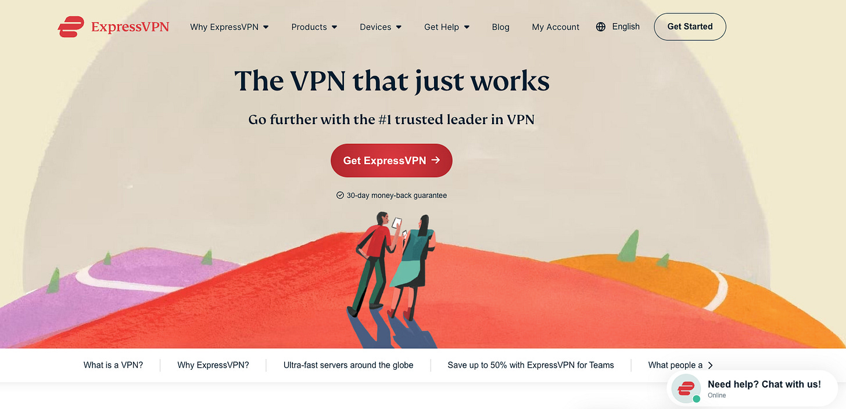The image size is (846, 409).
Task: Click the ExpressVPN logo icon
Action: 71,27
